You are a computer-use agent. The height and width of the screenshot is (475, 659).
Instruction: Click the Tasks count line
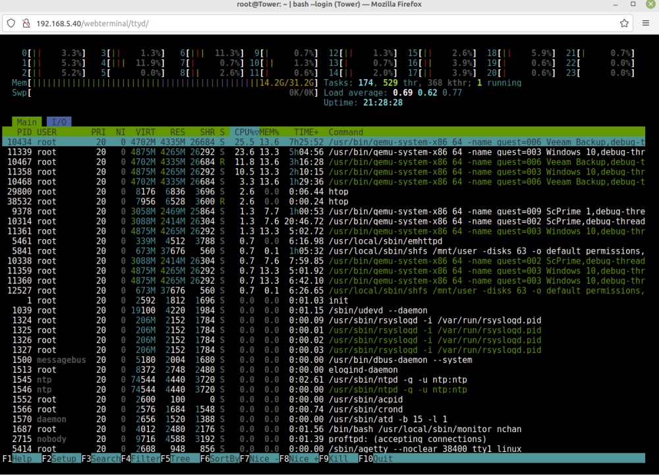[x=422, y=83]
